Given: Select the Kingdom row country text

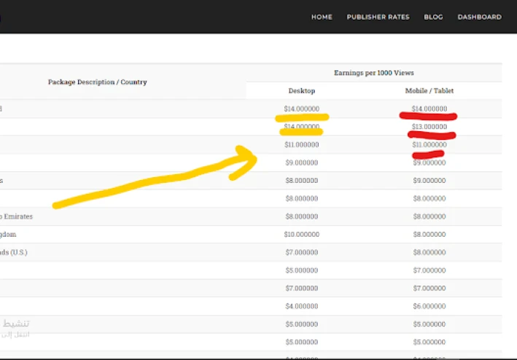Looking at the screenshot, I should point(8,235).
